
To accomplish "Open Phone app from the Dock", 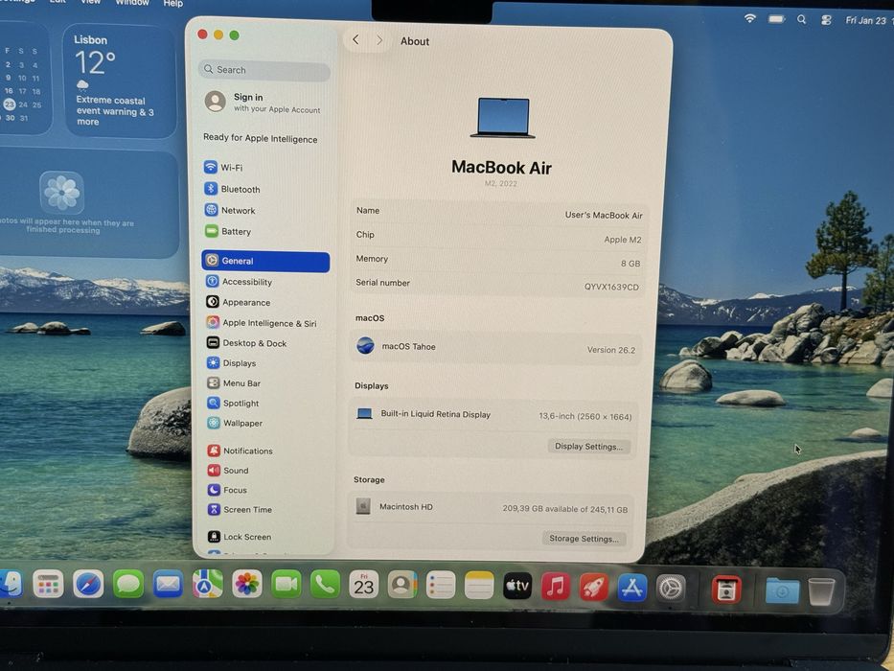I will (x=325, y=585).
